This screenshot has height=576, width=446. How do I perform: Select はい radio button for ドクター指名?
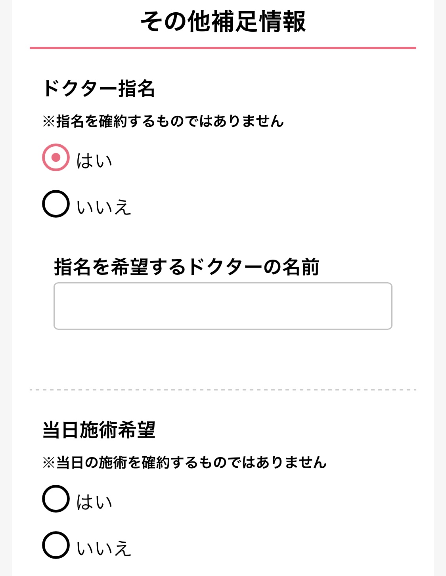pos(56,157)
